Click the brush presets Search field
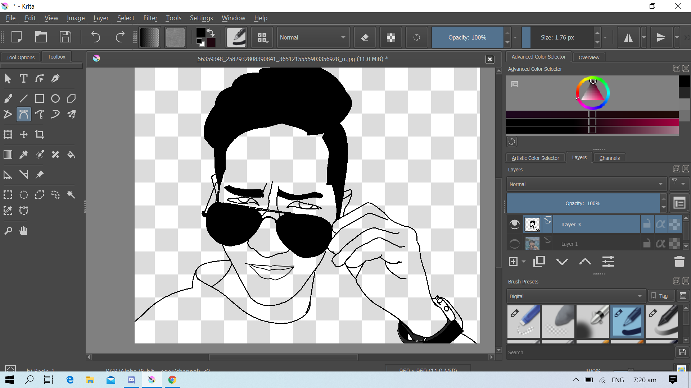Viewport: 691px width, 388px height. tap(590, 352)
